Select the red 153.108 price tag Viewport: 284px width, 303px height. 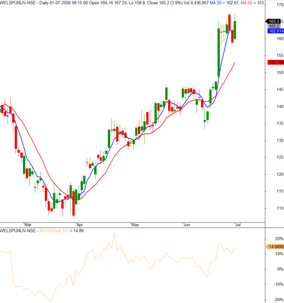[276, 62]
